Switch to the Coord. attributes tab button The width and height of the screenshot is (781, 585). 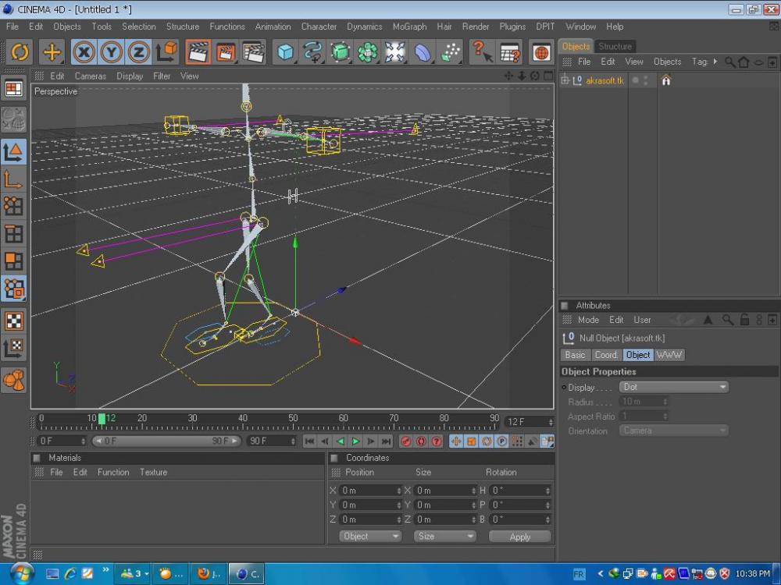606,355
